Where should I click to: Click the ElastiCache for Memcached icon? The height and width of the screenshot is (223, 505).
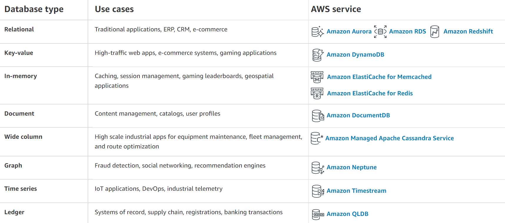pyautogui.click(x=317, y=77)
